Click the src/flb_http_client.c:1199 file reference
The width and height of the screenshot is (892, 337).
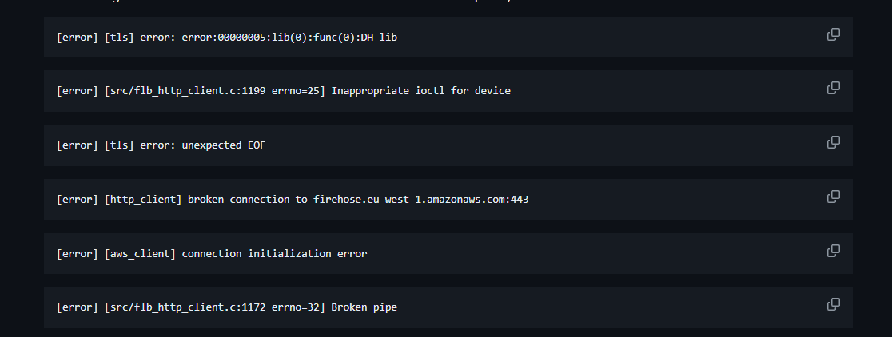tap(187, 91)
